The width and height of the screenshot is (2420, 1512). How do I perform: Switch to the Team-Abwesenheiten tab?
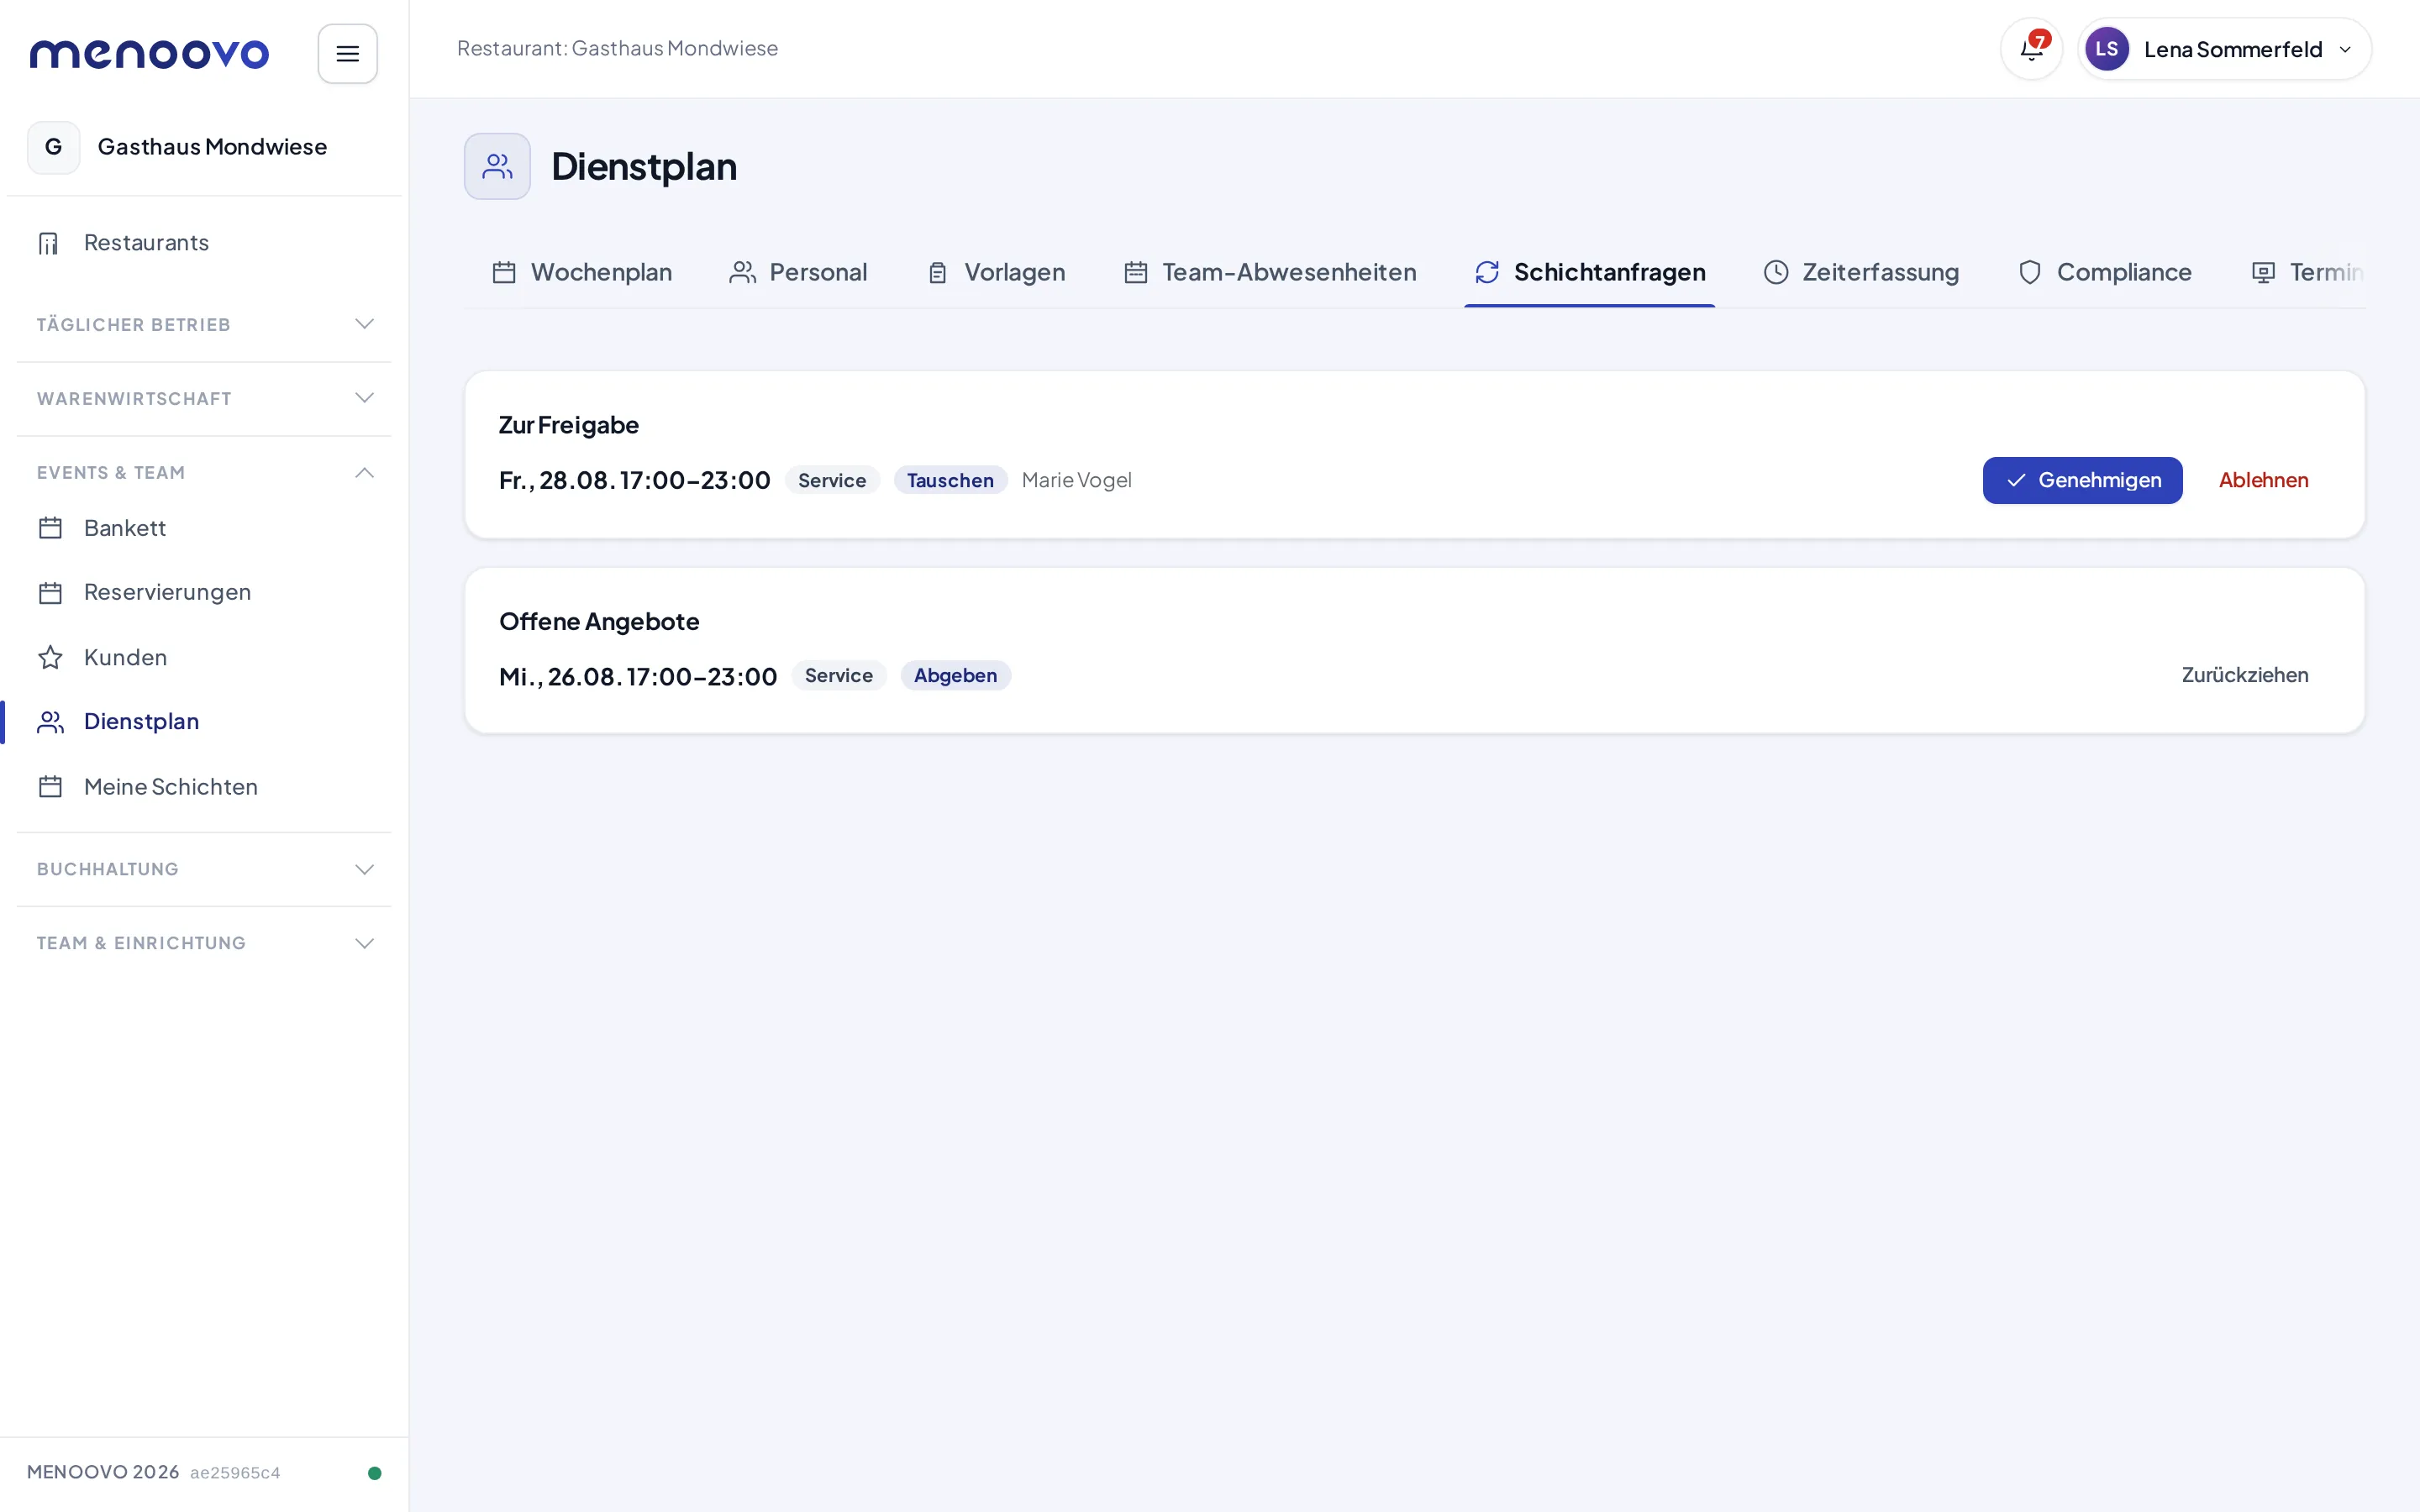[x=1269, y=272]
